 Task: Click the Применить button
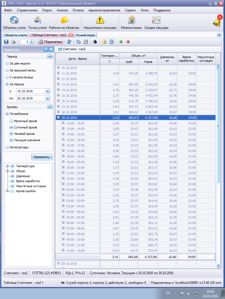42,157
